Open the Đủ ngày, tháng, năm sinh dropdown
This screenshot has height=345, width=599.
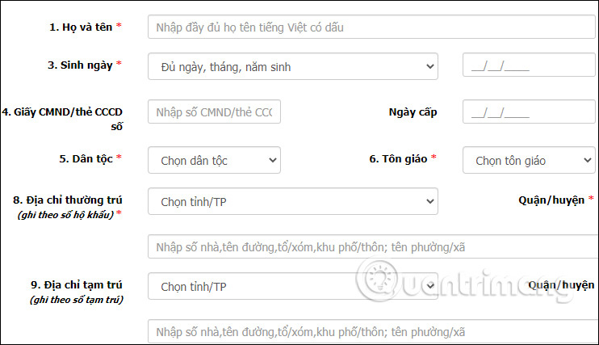coord(292,66)
